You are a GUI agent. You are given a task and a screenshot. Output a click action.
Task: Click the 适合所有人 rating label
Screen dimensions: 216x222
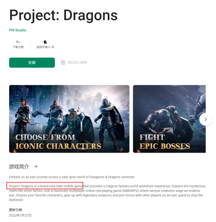[x=43, y=47]
